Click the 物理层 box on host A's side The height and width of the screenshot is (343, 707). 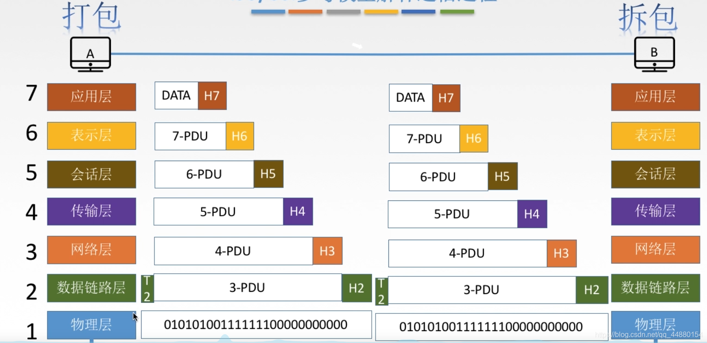coord(92,325)
